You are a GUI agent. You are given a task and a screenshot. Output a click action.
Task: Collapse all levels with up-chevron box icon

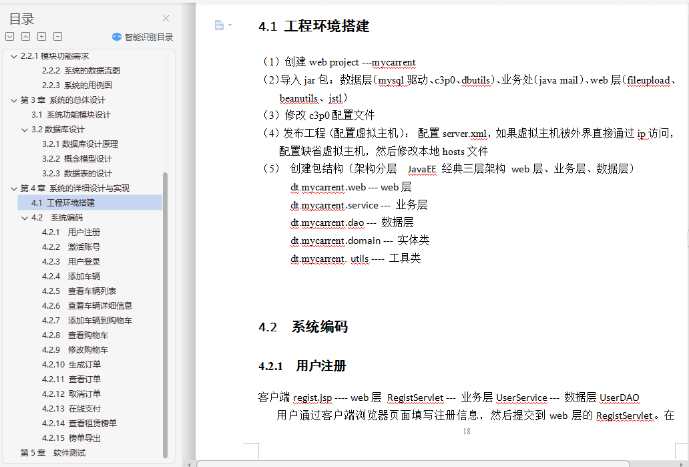coord(26,37)
